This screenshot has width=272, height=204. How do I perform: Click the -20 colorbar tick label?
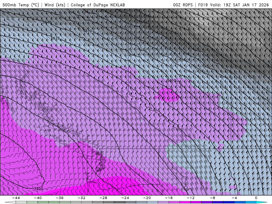pos(147,198)
